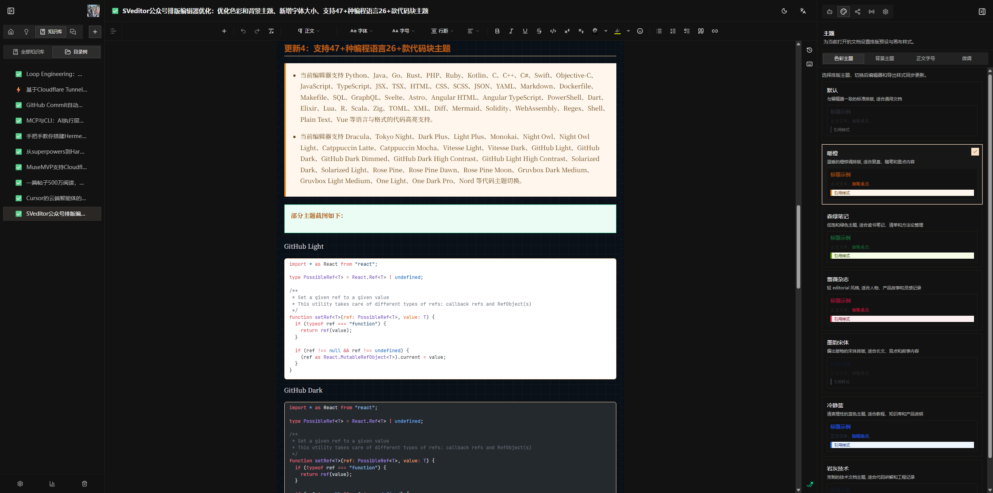The height and width of the screenshot is (493, 993).
Task: Toggle checkbox for Cursor的云端智能体 document
Action: pyautogui.click(x=19, y=198)
